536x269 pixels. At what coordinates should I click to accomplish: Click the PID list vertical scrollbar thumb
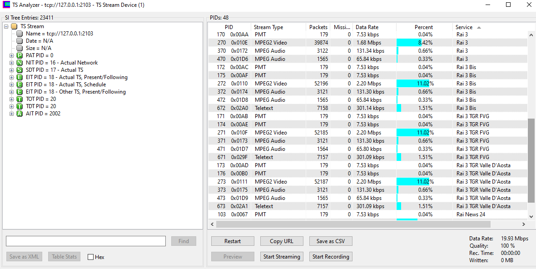click(x=531, y=161)
